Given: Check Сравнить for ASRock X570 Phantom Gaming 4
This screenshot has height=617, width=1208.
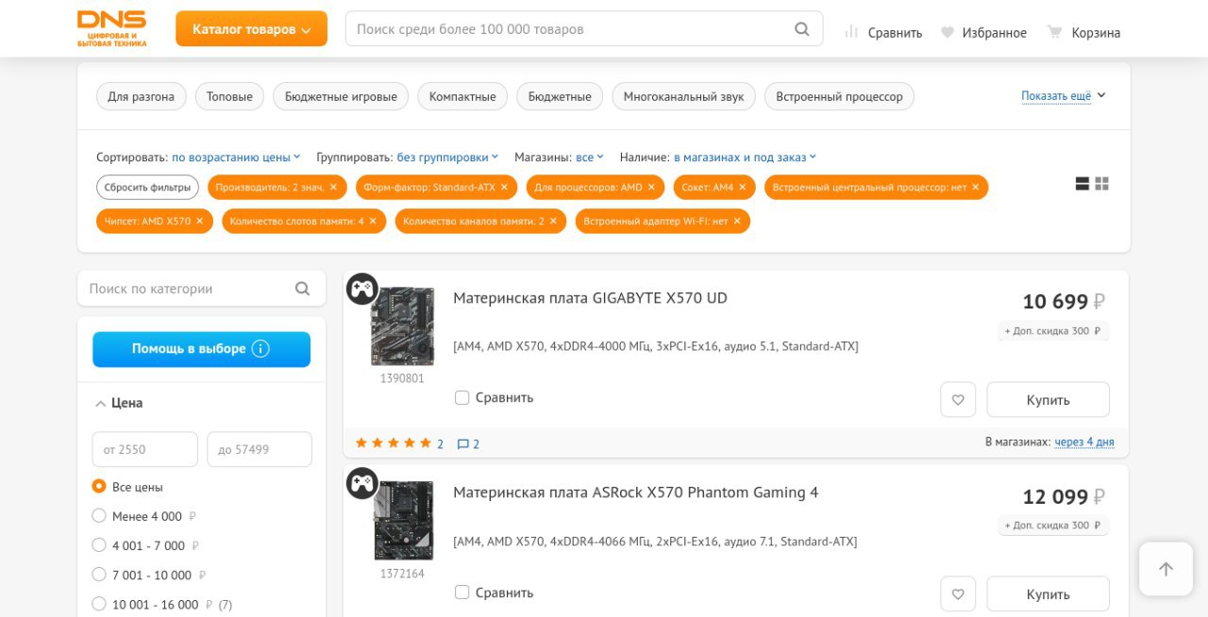Looking at the screenshot, I should 461,592.
